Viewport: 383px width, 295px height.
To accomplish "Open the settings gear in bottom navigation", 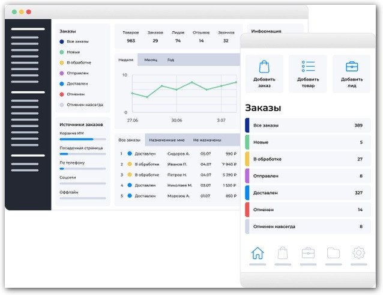I will tap(358, 253).
